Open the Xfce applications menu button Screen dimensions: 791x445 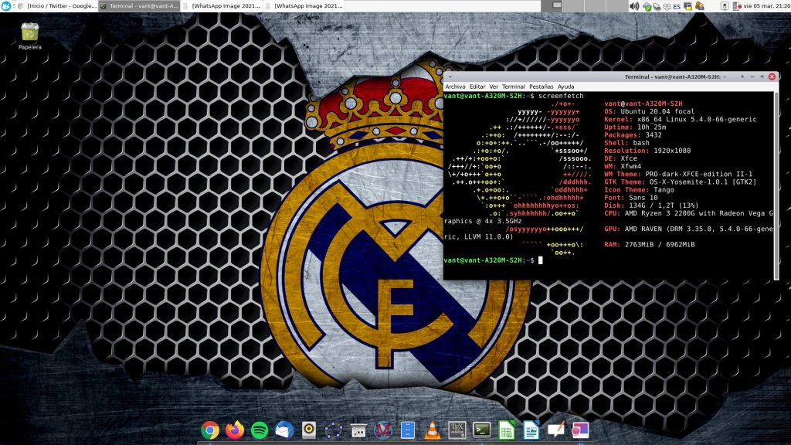(6, 6)
